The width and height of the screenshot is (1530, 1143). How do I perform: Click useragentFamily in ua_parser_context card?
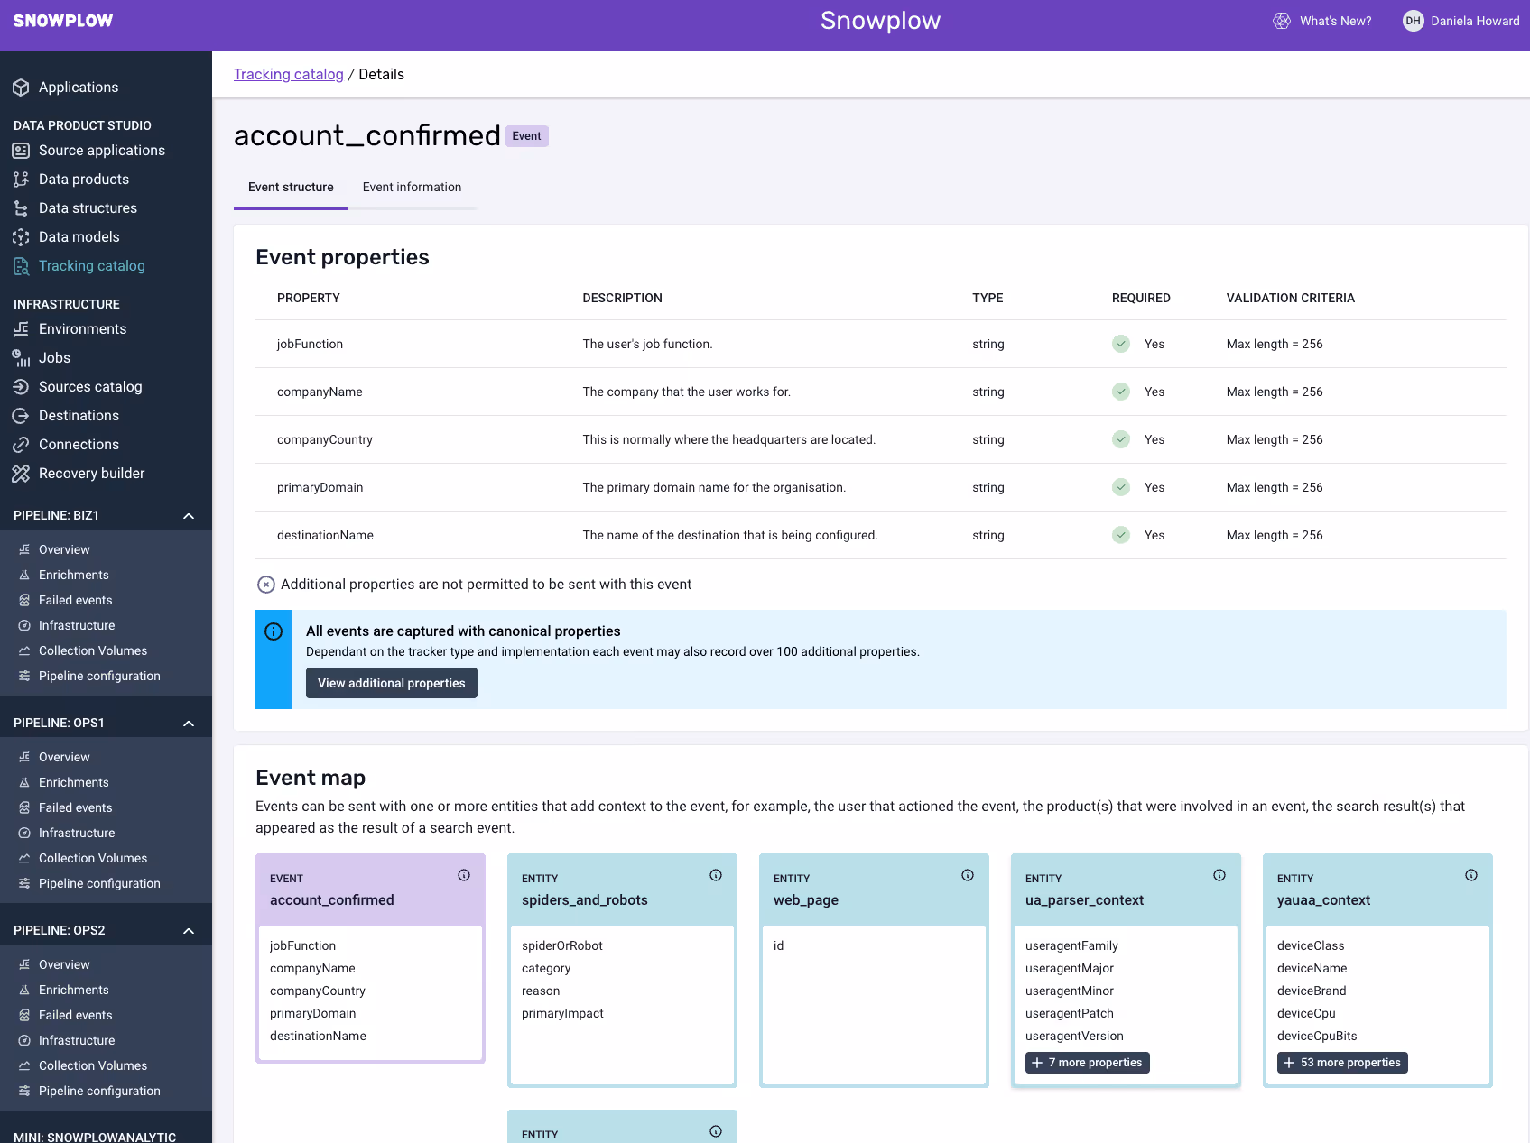point(1071,945)
